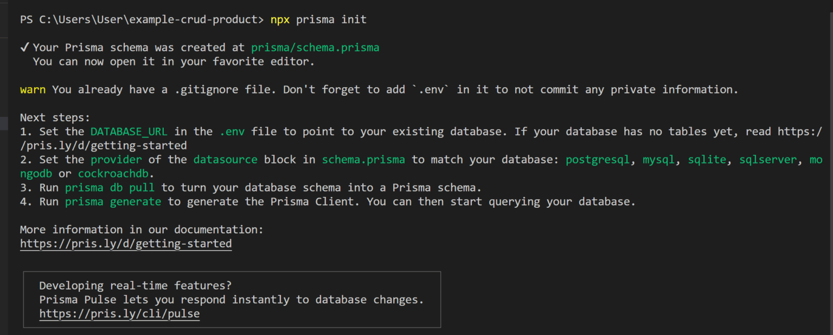Viewport: 833px width, 335px height.
Task: Click the DATABASE_URL highlighted text
Action: (129, 131)
